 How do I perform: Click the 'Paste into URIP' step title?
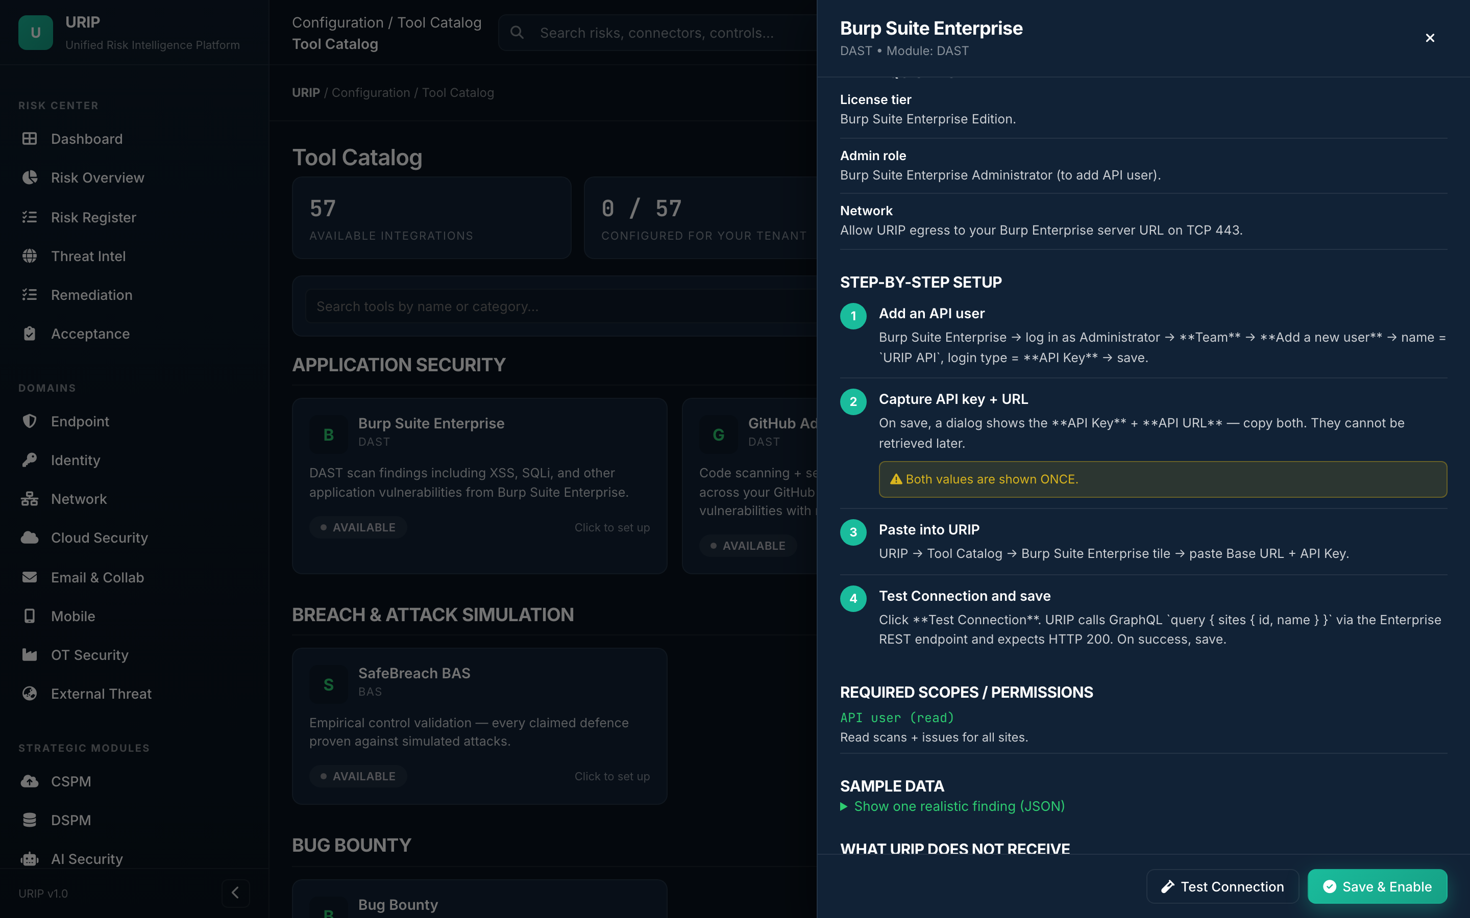pos(929,529)
